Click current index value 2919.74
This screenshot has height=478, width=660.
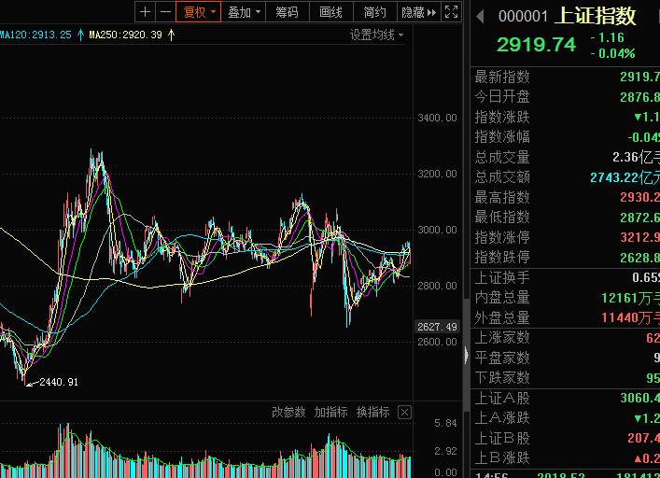pyautogui.click(x=536, y=44)
